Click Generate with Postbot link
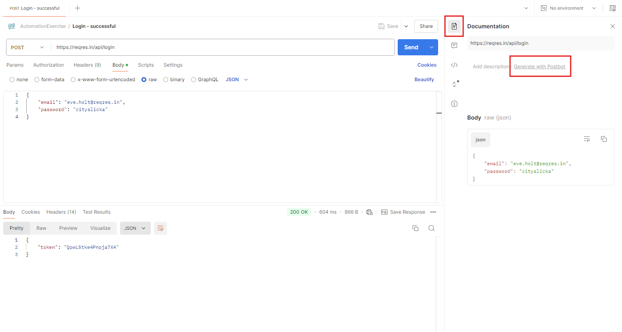 coord(539,67)
